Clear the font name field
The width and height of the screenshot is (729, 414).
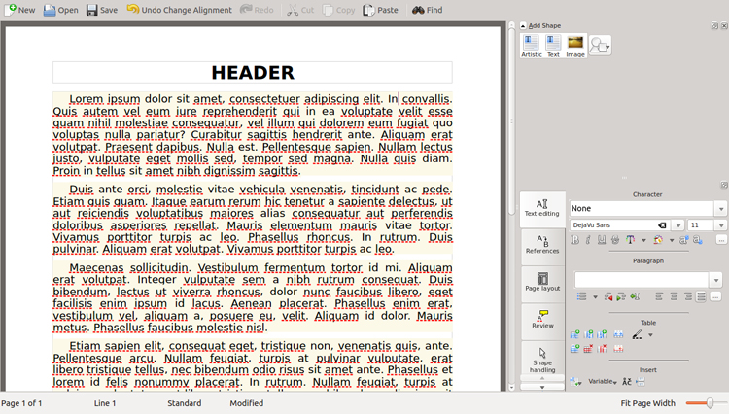[662, 225]
